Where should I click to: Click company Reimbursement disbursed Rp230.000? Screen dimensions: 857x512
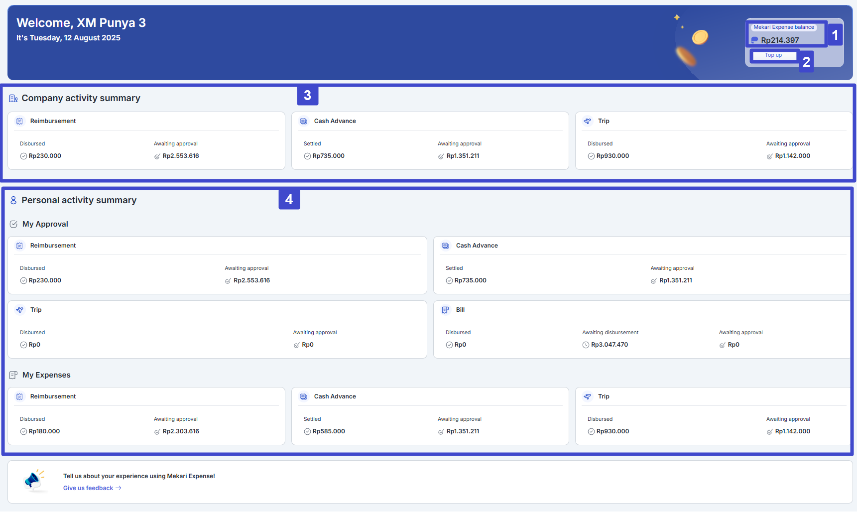pyautogui.click(x=45, y=156)
